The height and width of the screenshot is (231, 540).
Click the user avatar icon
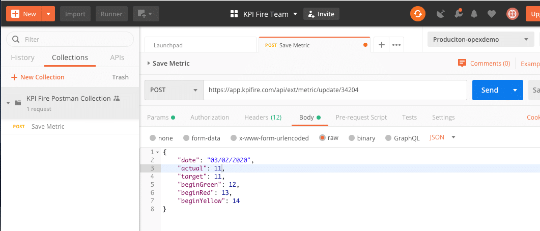pyautogui.click(x=511, y=14)
